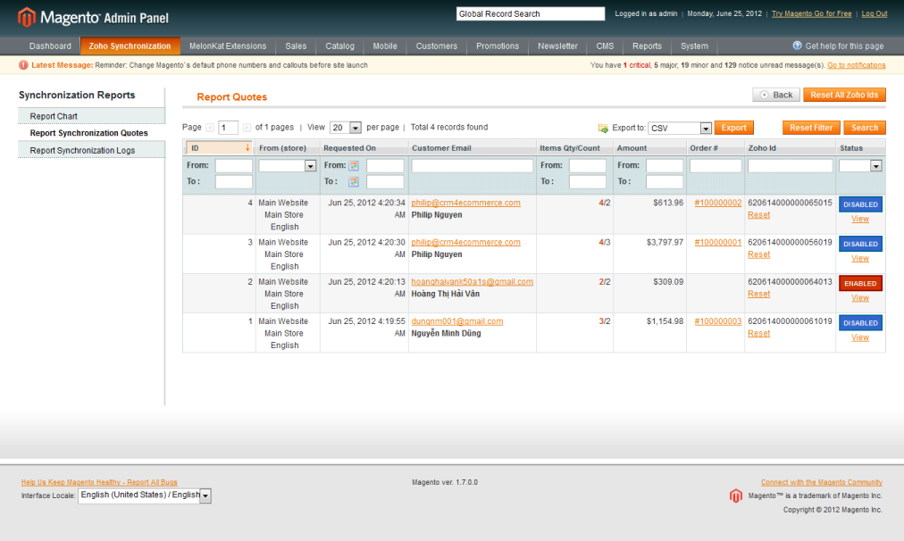This screenshot has height=541, width=904.
Task: Open the Dashboard menu
Action: (50, 46)
